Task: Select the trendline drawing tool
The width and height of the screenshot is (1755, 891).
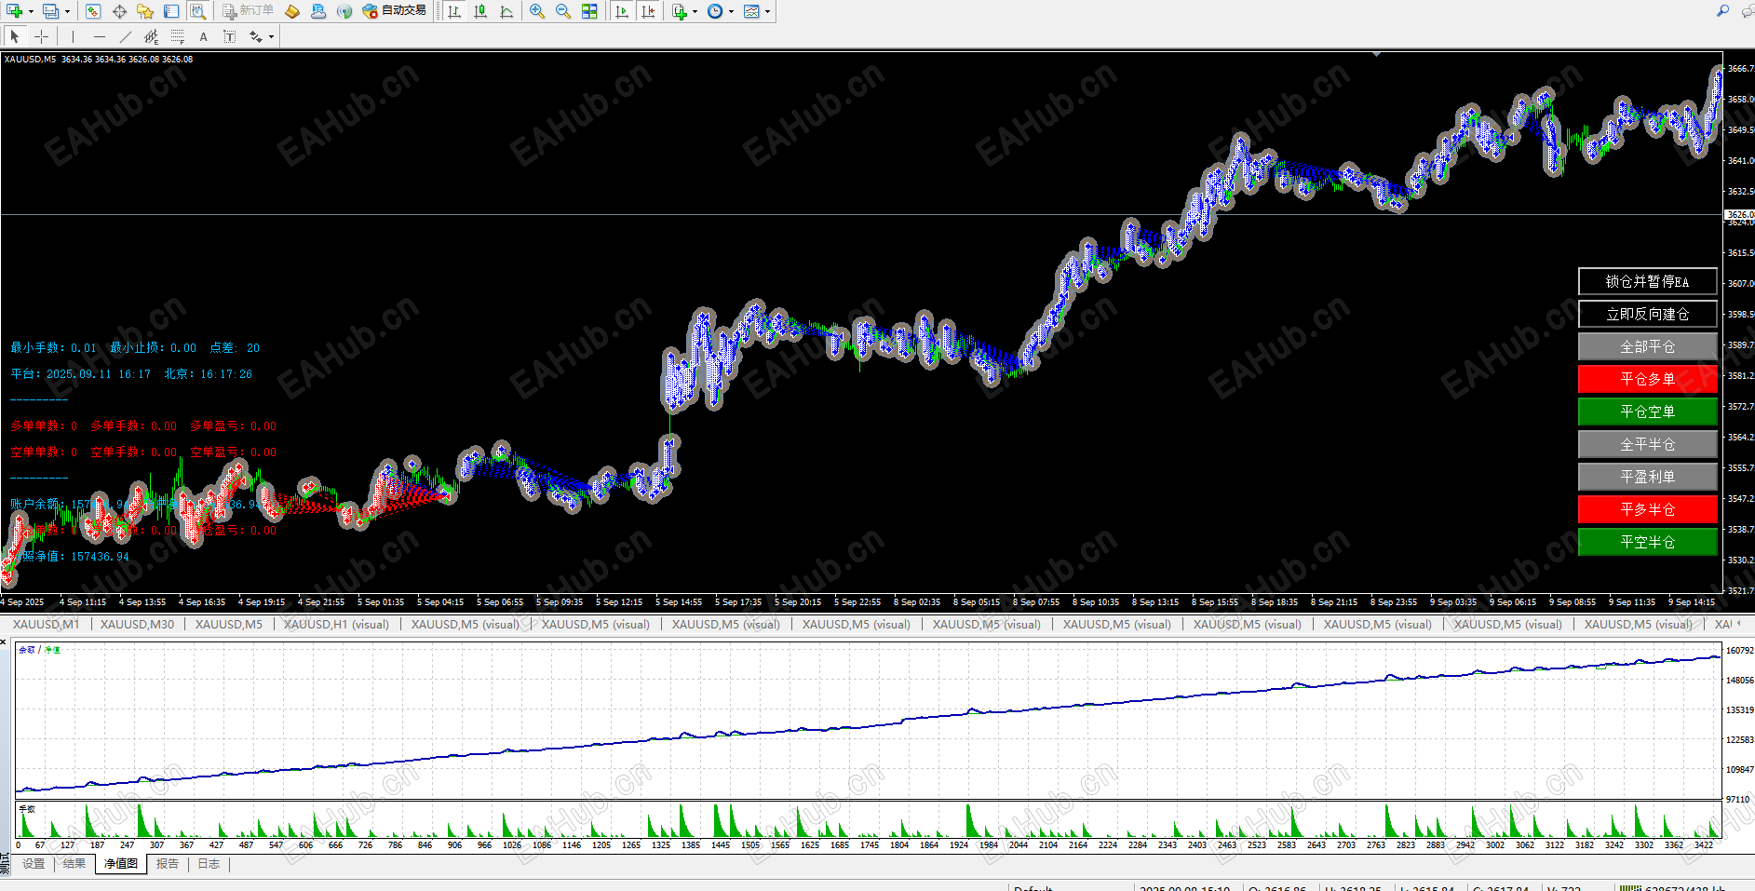Action: 125,36
